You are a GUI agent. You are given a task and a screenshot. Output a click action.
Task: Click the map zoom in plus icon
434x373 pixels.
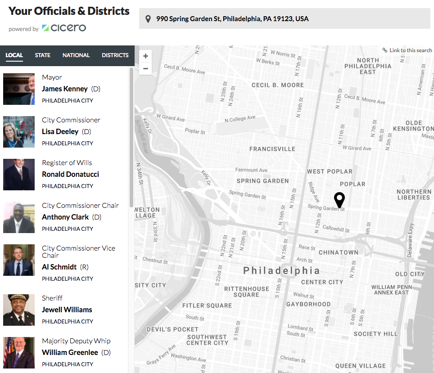[x=145, y=56]
